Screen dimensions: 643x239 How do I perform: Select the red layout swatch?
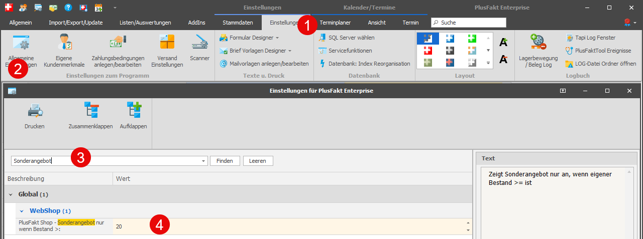tap(428, 51)
